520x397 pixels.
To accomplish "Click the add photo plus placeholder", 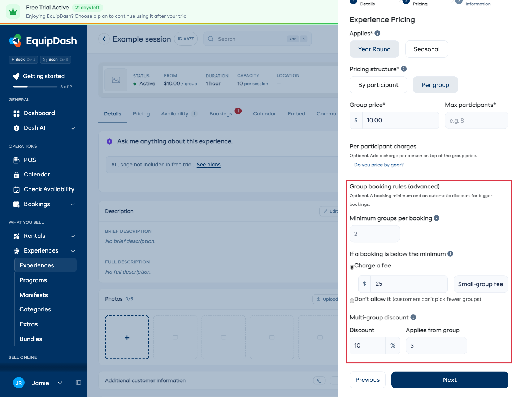I will [127, 337].
